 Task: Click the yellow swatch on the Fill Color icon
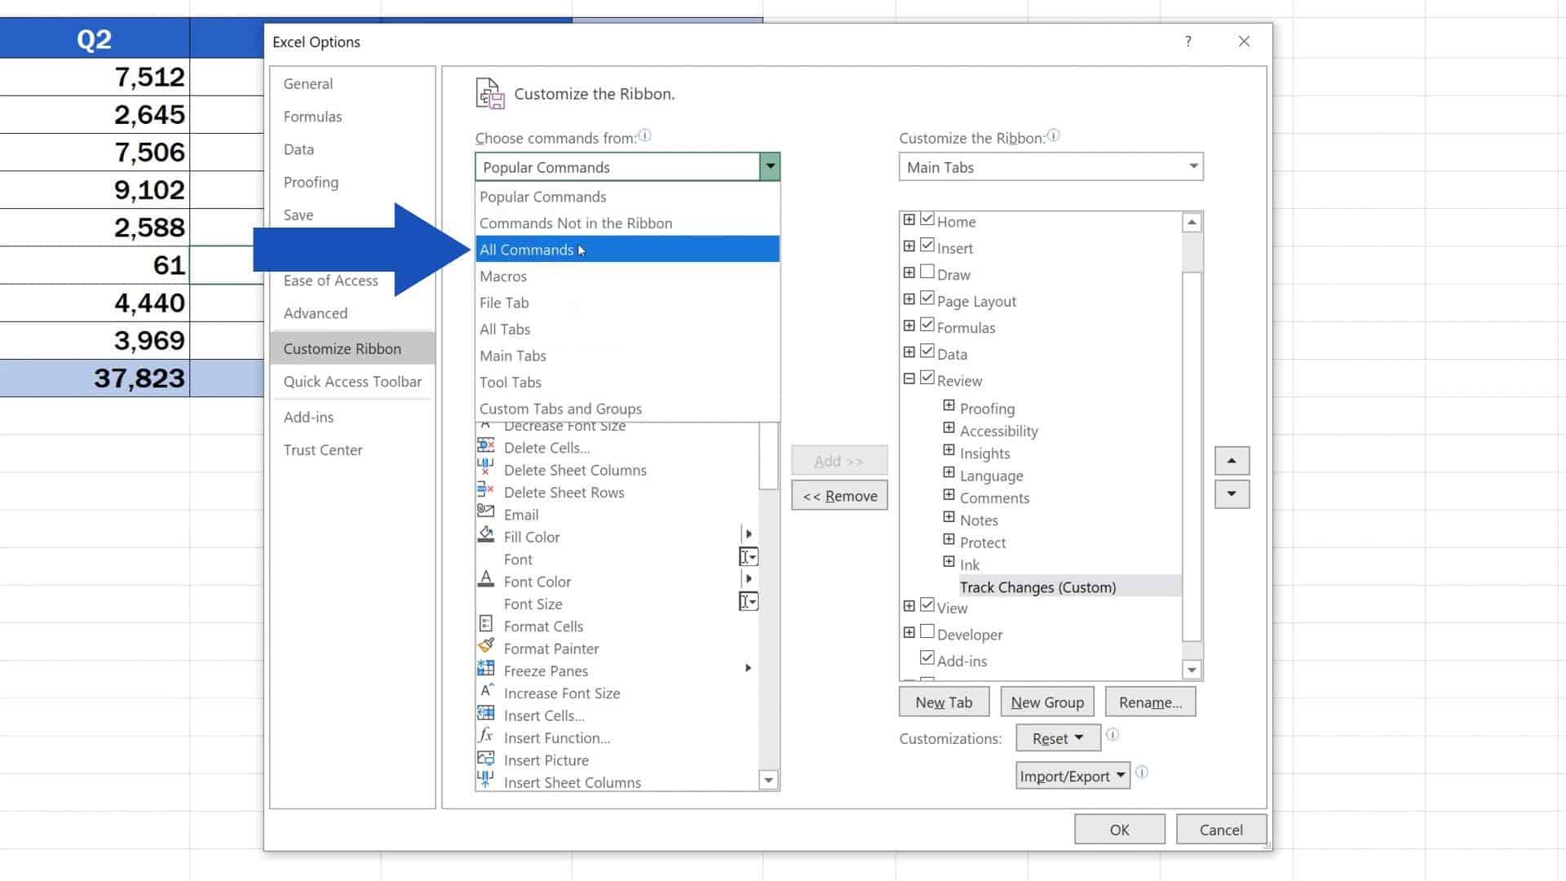pos(487,541)
